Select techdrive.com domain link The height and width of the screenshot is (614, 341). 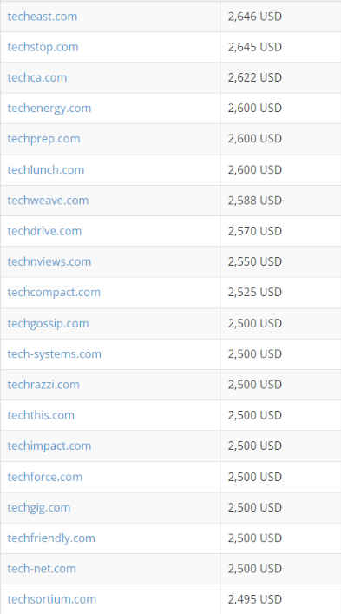(44, 231)
